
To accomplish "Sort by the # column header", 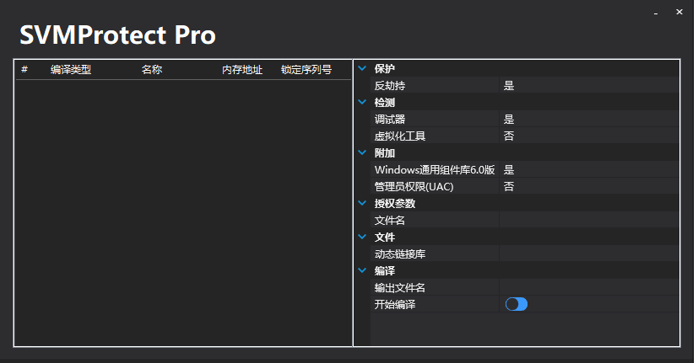I will (x=24, y=69).
